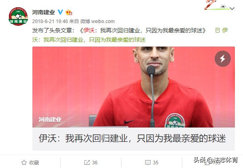This screenshot has width=243, height=168.
Task: Click the gold membership crown badge
Action: [69, 12]
